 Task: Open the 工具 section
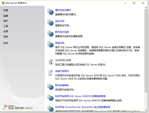click(6, 26)
